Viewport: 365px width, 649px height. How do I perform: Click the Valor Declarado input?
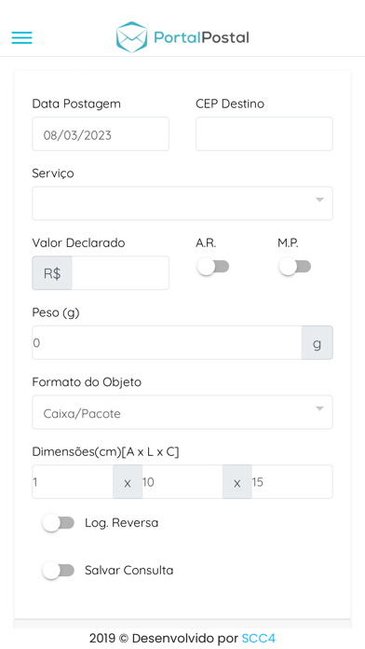[x=120, y=273]
